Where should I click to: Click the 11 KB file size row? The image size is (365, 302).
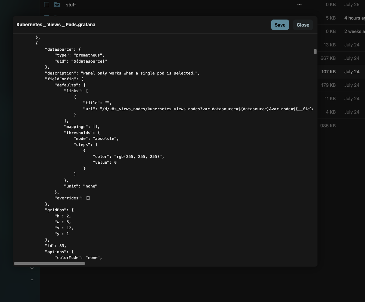tap(330, 99)
